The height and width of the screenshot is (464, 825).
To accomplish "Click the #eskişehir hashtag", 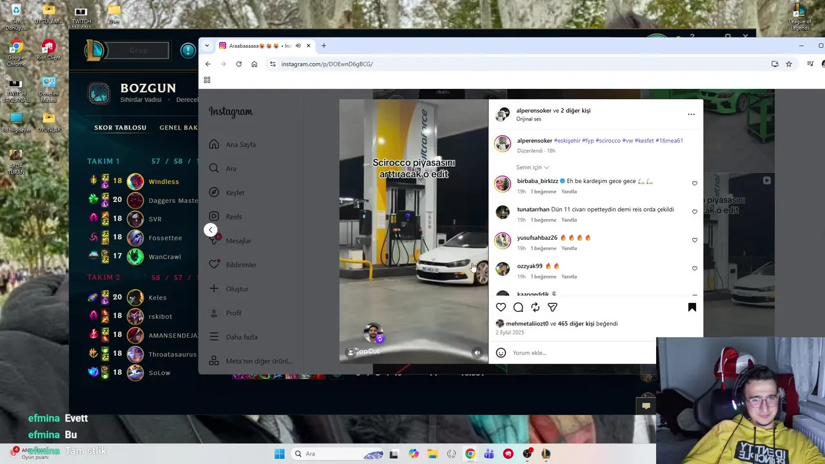I will click(567, 140).
